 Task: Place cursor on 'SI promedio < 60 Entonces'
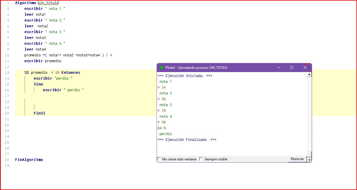pyautogui.click(x=52, y=73)
